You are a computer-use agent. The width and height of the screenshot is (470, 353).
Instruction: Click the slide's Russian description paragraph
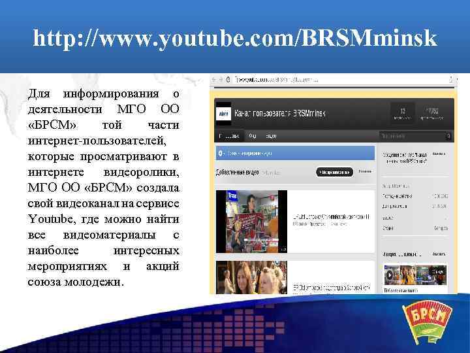click(103, 188)
